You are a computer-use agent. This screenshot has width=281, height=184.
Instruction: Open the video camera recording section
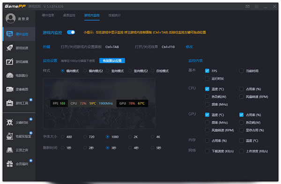[17, 89]
